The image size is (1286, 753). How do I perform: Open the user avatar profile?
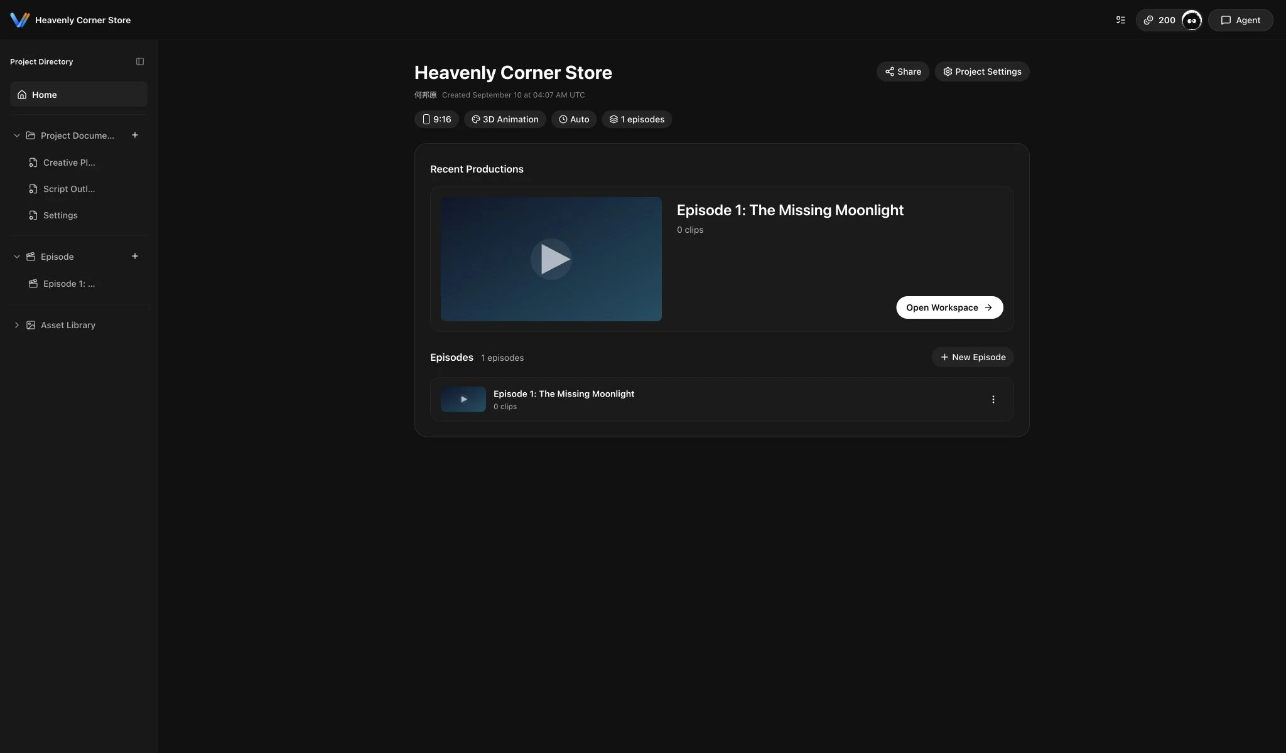(1191, 20)
